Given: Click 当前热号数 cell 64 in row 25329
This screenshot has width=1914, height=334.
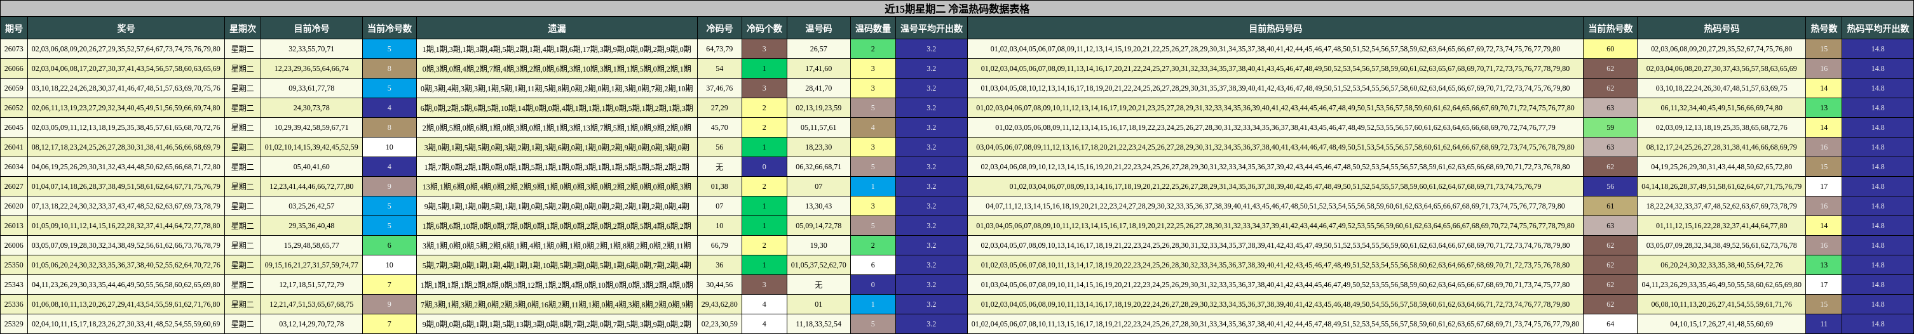Looking at the screenshot, I should coord(1610,324).
